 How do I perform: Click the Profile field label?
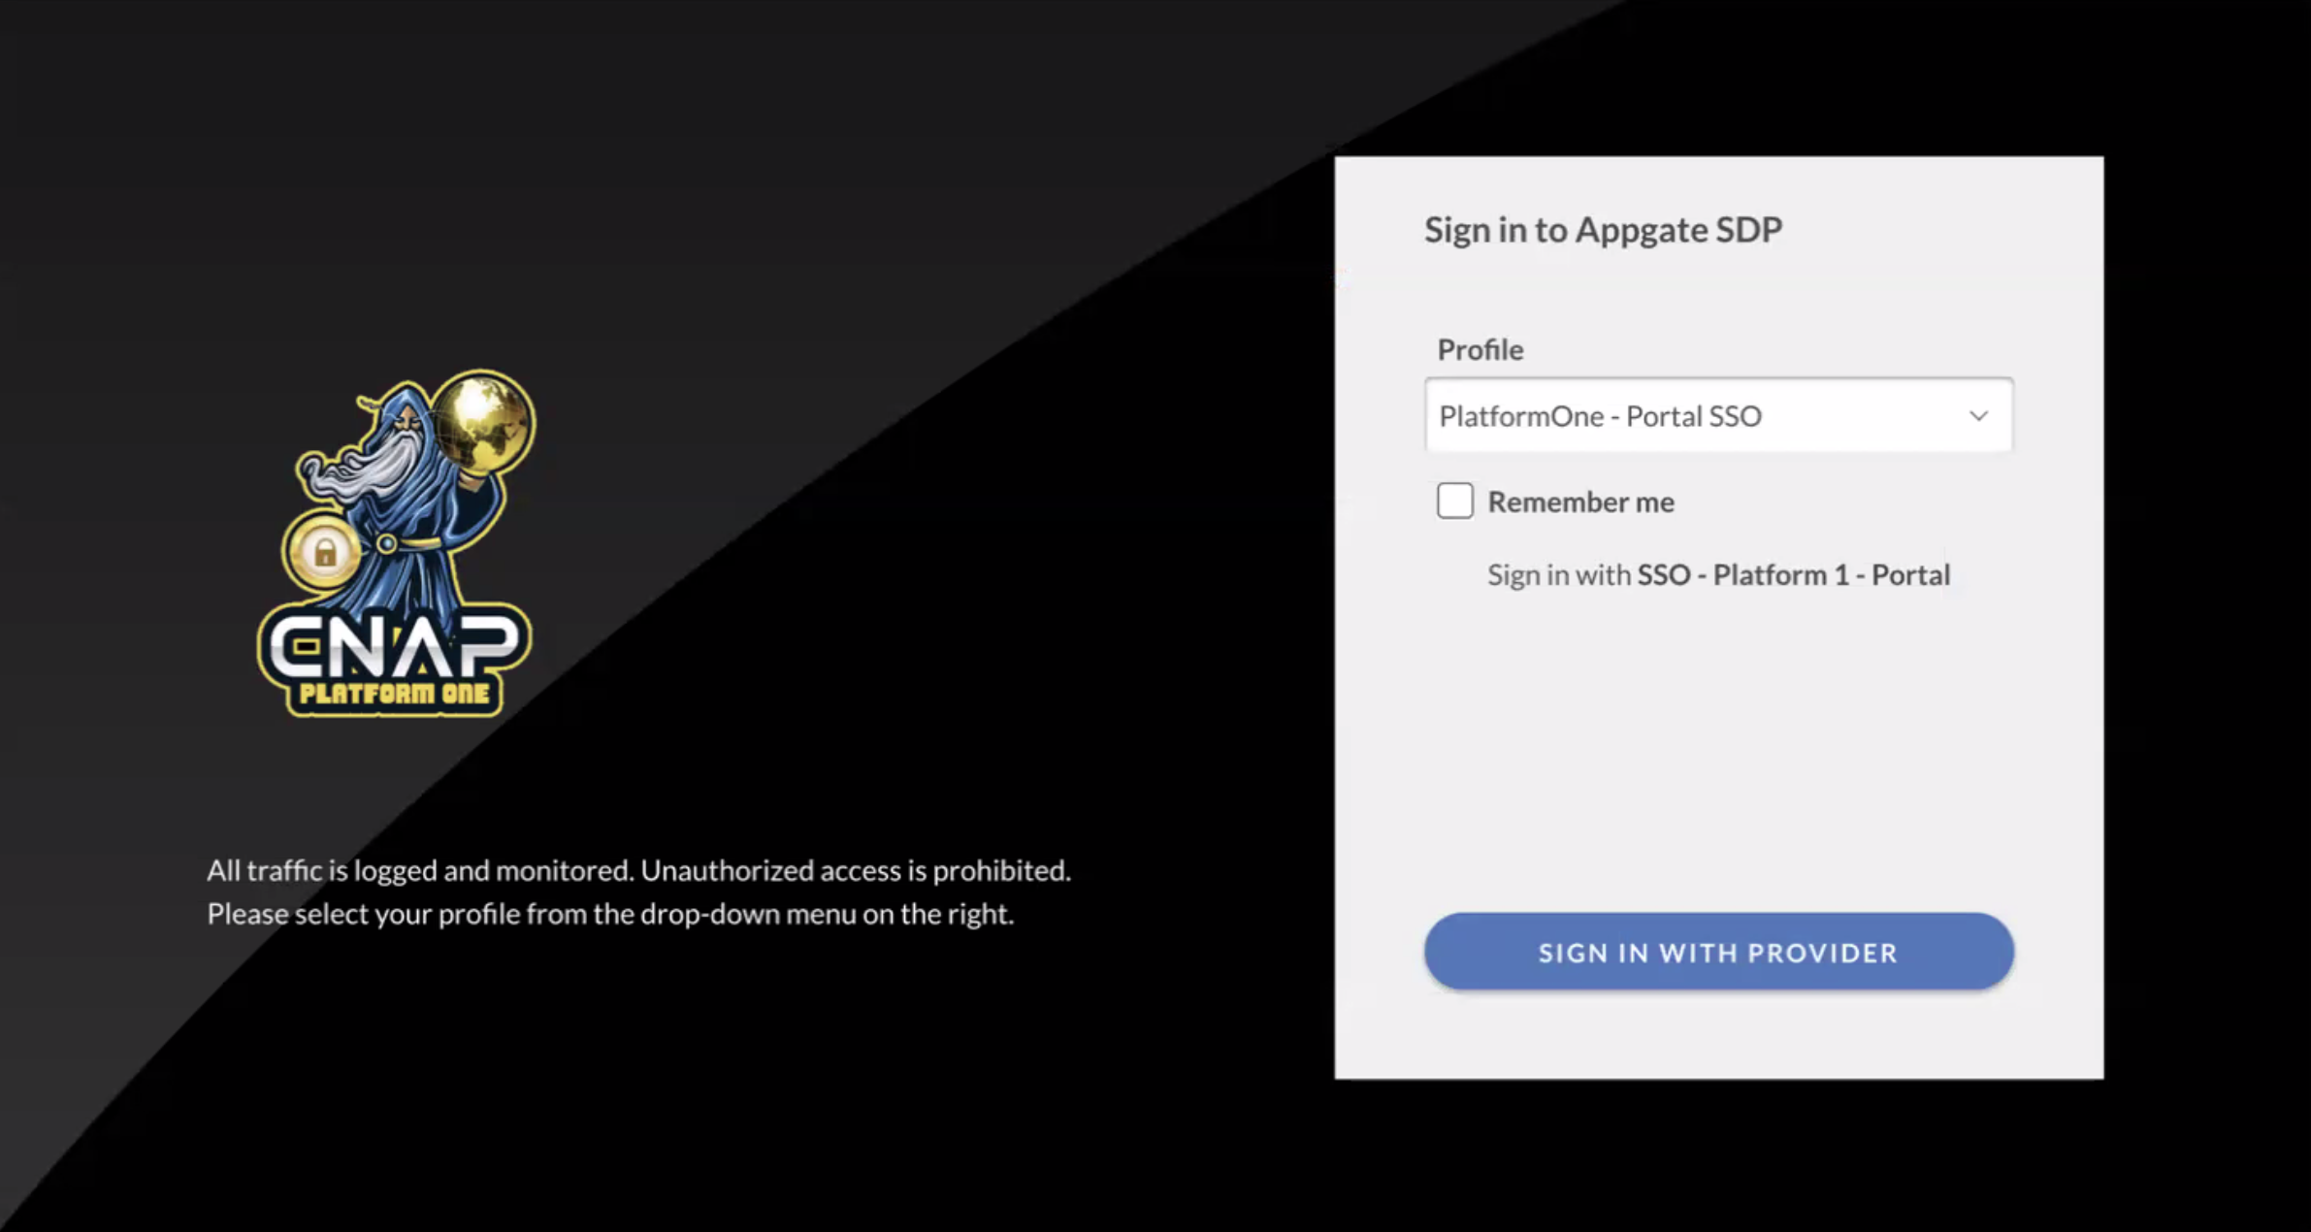(1480, 349)
